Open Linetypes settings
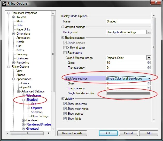 [22, 58]
